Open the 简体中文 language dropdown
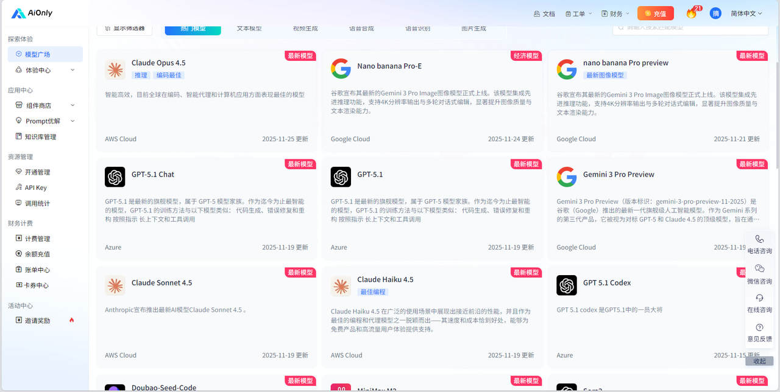This screenshot has height=392, width=780. 746,13
